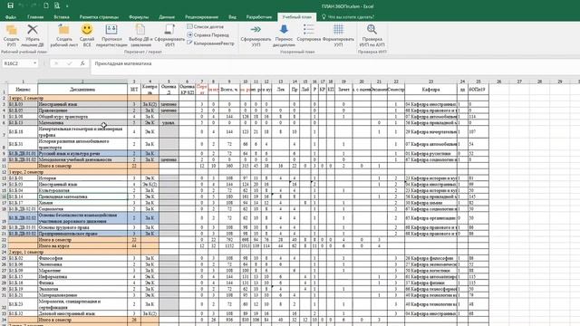Select column header 23
580x326 pixels.
click(x=431, y=81)
